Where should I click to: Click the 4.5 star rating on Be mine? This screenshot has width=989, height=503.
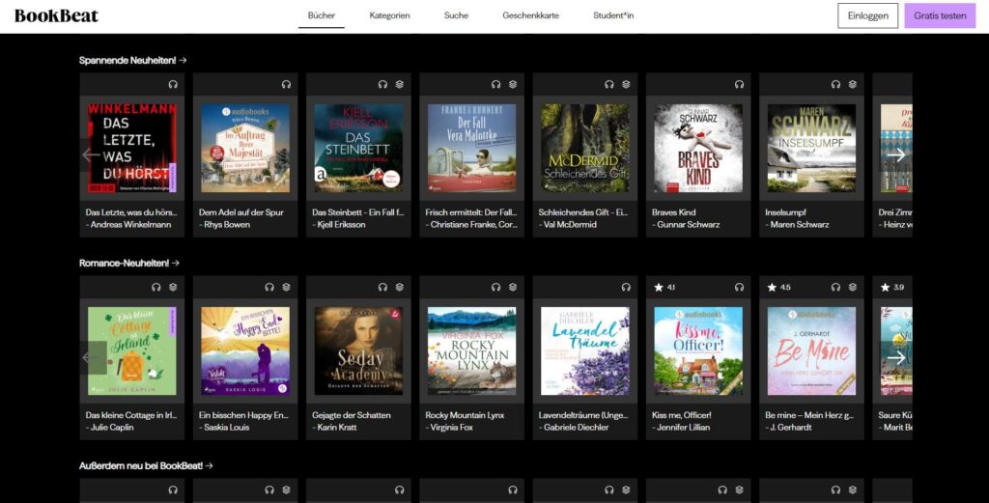click(778, 287)
